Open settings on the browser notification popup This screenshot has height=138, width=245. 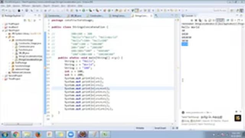coord(237,112)
